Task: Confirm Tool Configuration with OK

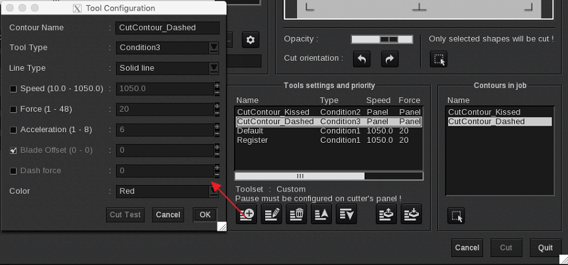Action: pos(205,215)
